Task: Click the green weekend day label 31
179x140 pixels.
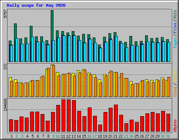Action: [x=168, y=136]
